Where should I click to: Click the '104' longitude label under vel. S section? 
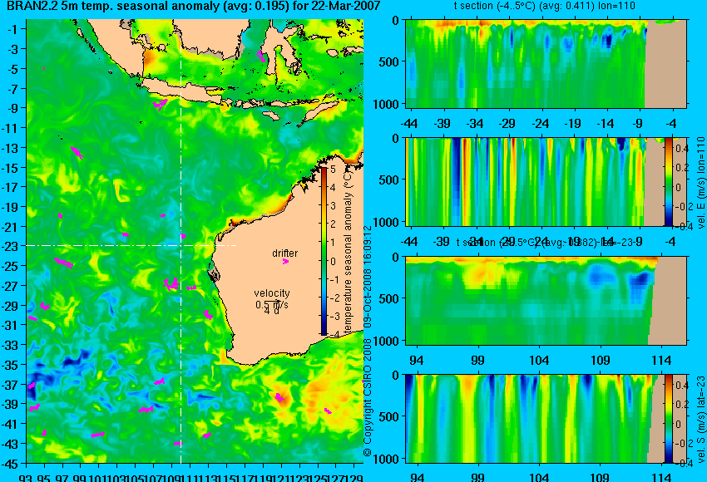539,478
